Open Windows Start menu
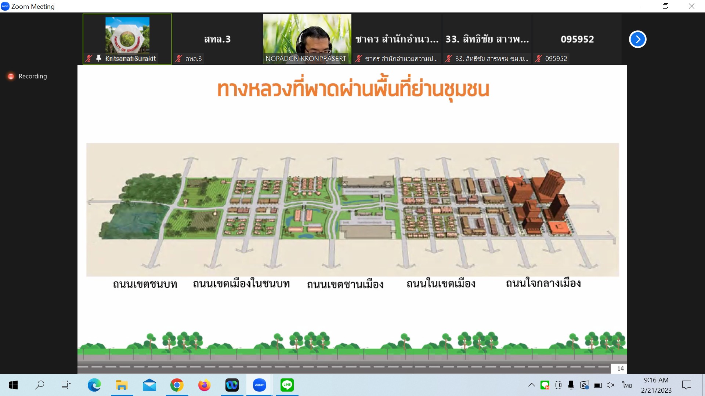The height and width of the screenshot is (396, 705). tap(13, 385)
